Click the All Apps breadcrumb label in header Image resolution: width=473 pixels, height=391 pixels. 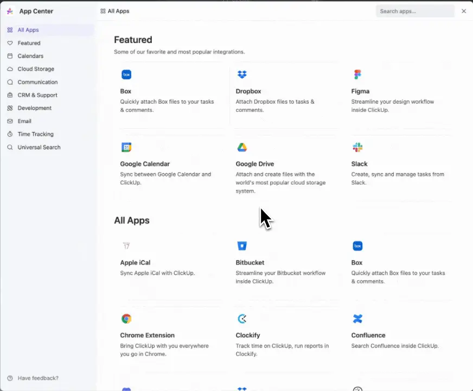(x=119, y=11)
